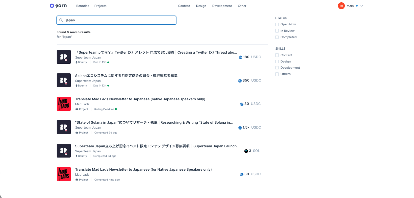Open Projects in the top navigation
Screen dimensions: 414x198
[100, 6]
